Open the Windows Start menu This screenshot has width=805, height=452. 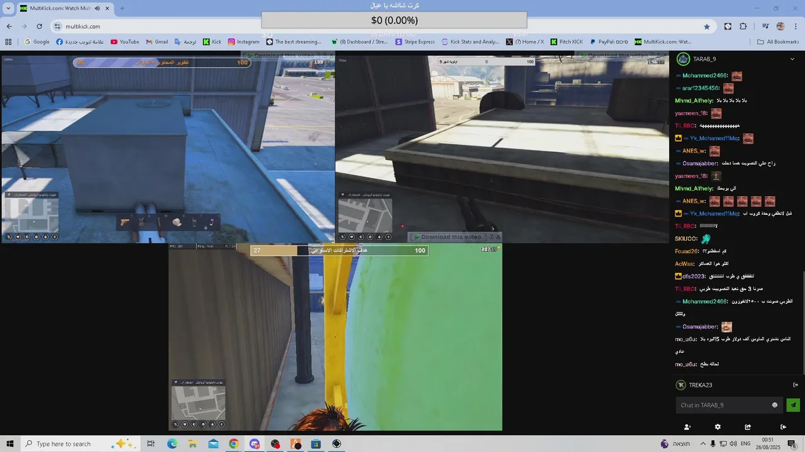pos(10,444)
